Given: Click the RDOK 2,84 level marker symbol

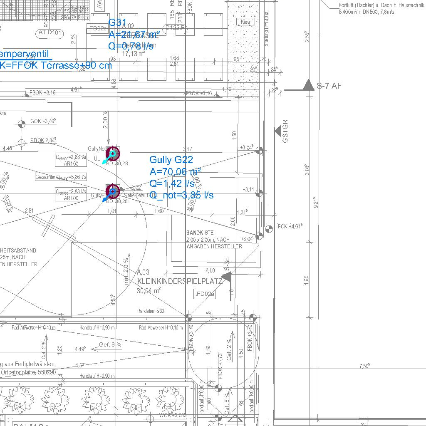Looking at the screenshot, I should click(22, 143).
